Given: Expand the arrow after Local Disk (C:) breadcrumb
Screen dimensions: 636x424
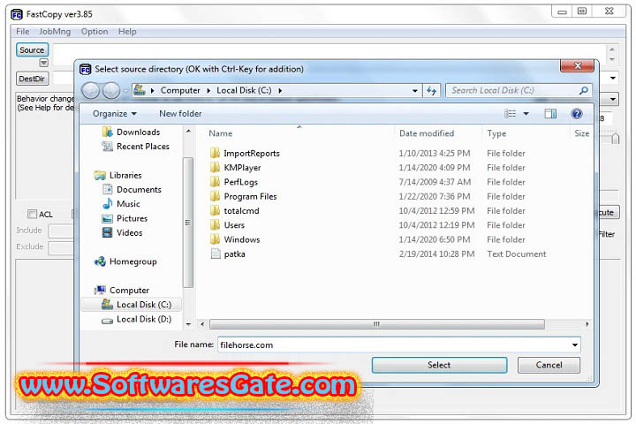Looking at the screenshot, I should 280,90.
